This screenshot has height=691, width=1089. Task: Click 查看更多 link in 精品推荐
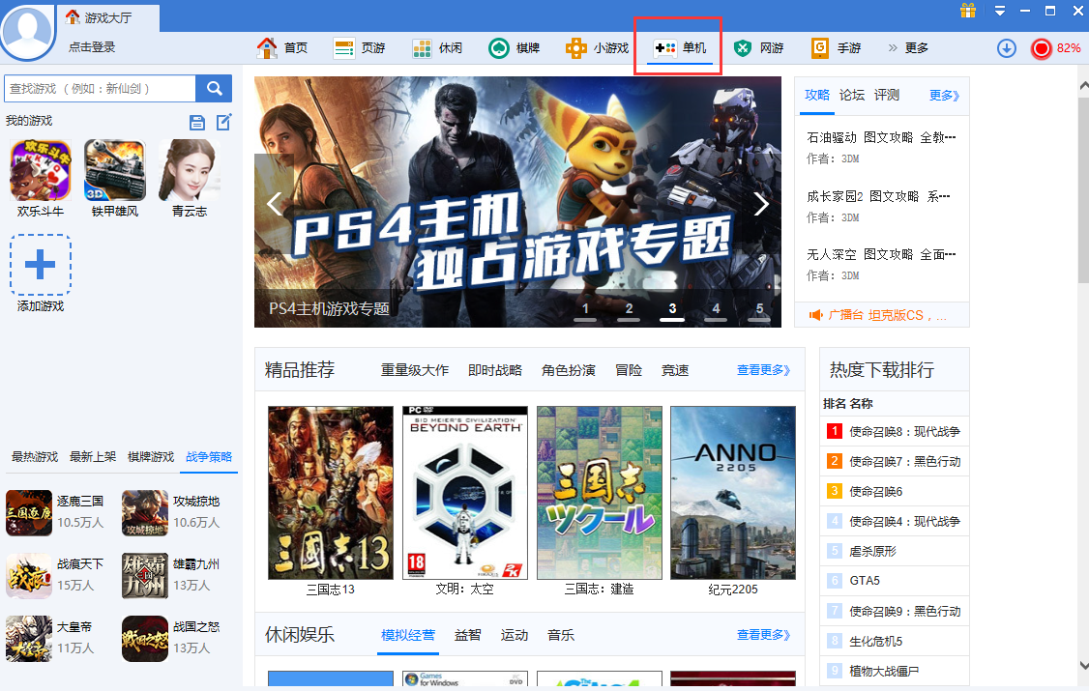pos(763,370)
